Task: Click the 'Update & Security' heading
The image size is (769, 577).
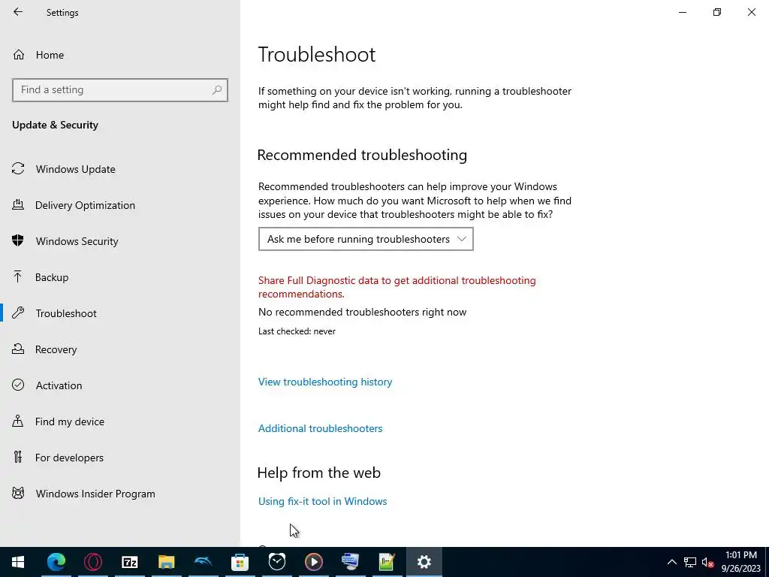Action: [55, 125]
